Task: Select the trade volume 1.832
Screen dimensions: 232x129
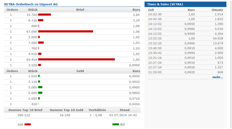Action: pyautogui.click(x=219, y=19)
